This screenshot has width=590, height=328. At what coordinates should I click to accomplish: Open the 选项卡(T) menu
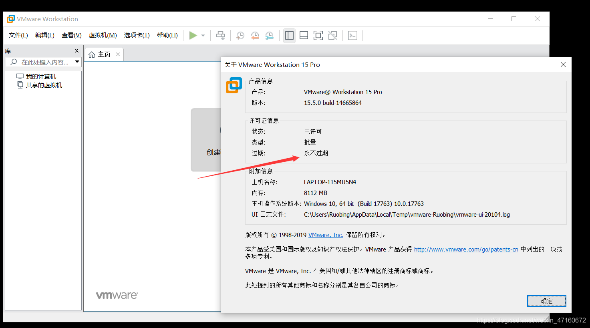click(x=137, y=35)
